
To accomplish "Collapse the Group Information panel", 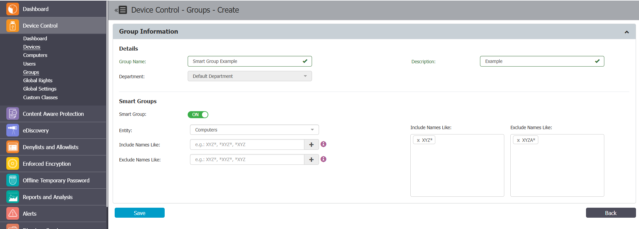I will 627,32.
